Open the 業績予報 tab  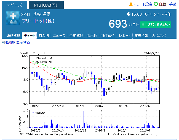pos(141,36)
